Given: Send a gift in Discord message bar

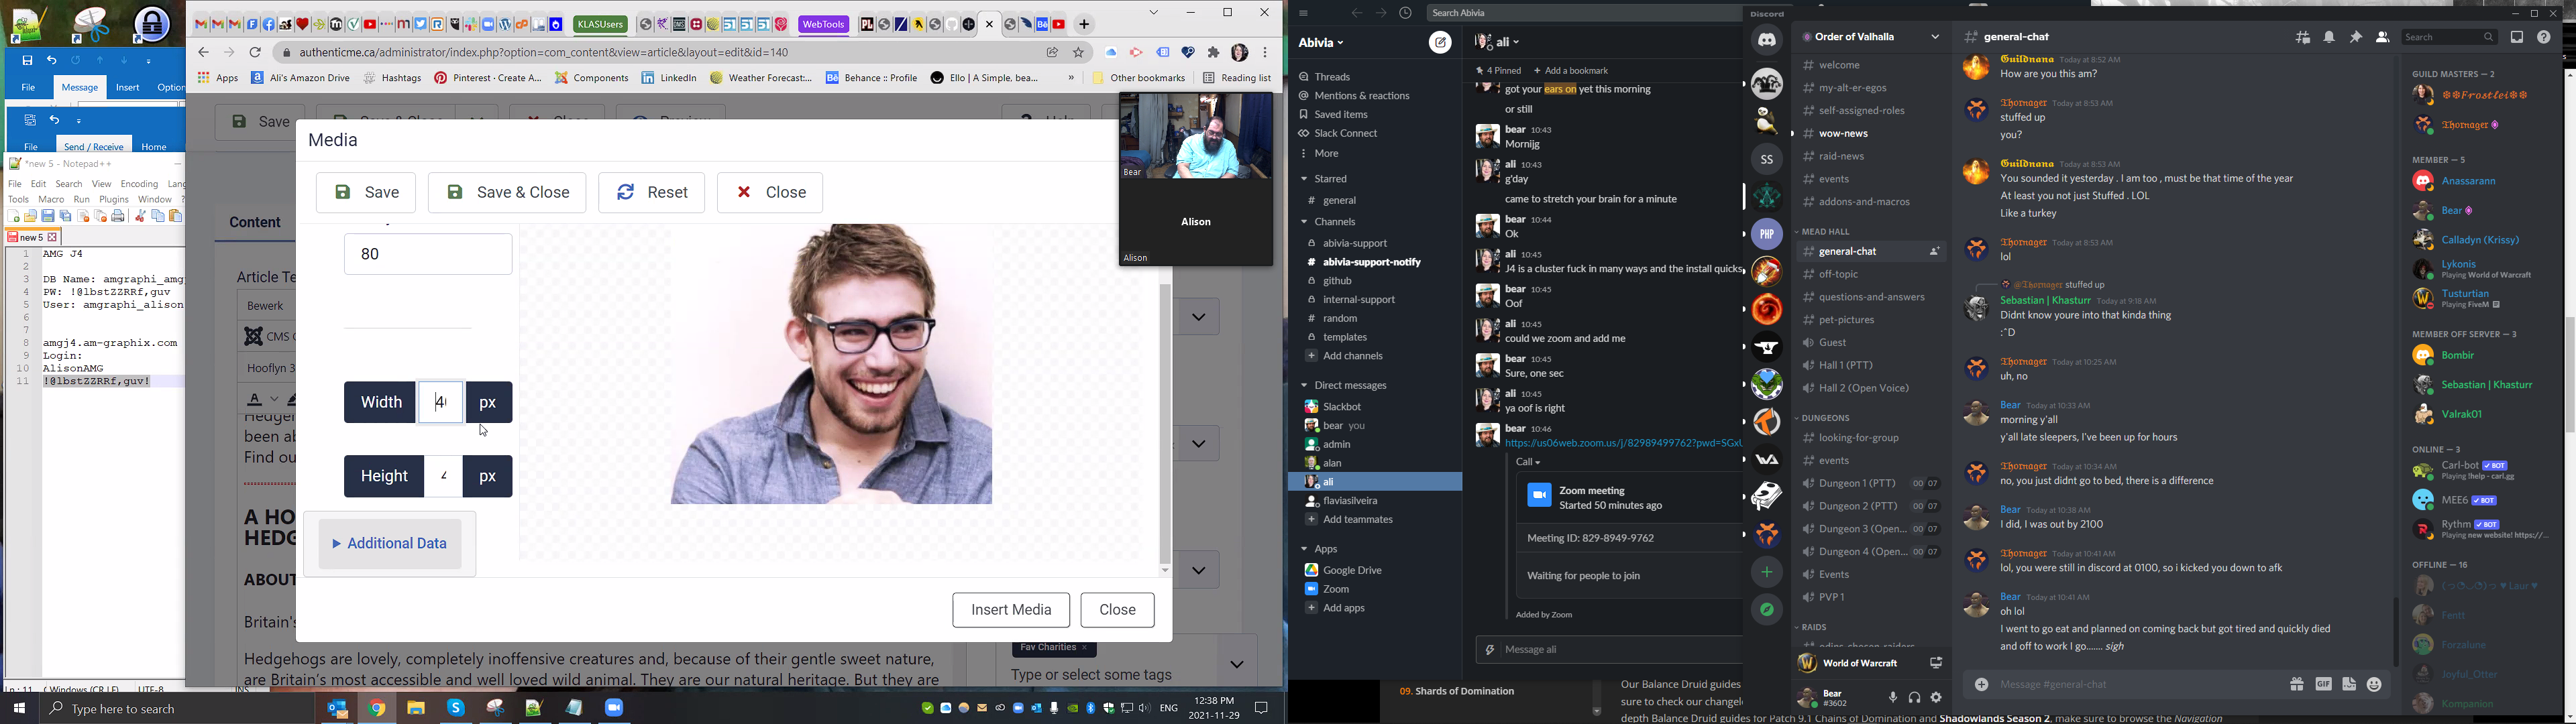Looking at the screenshot, I should (x=2296, y=685).
